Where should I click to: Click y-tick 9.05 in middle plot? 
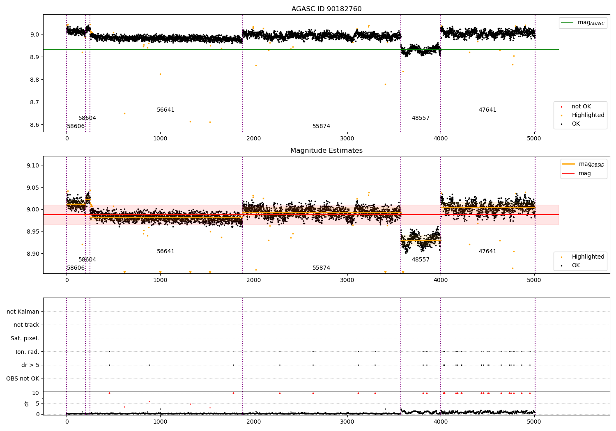coord(33,188)
